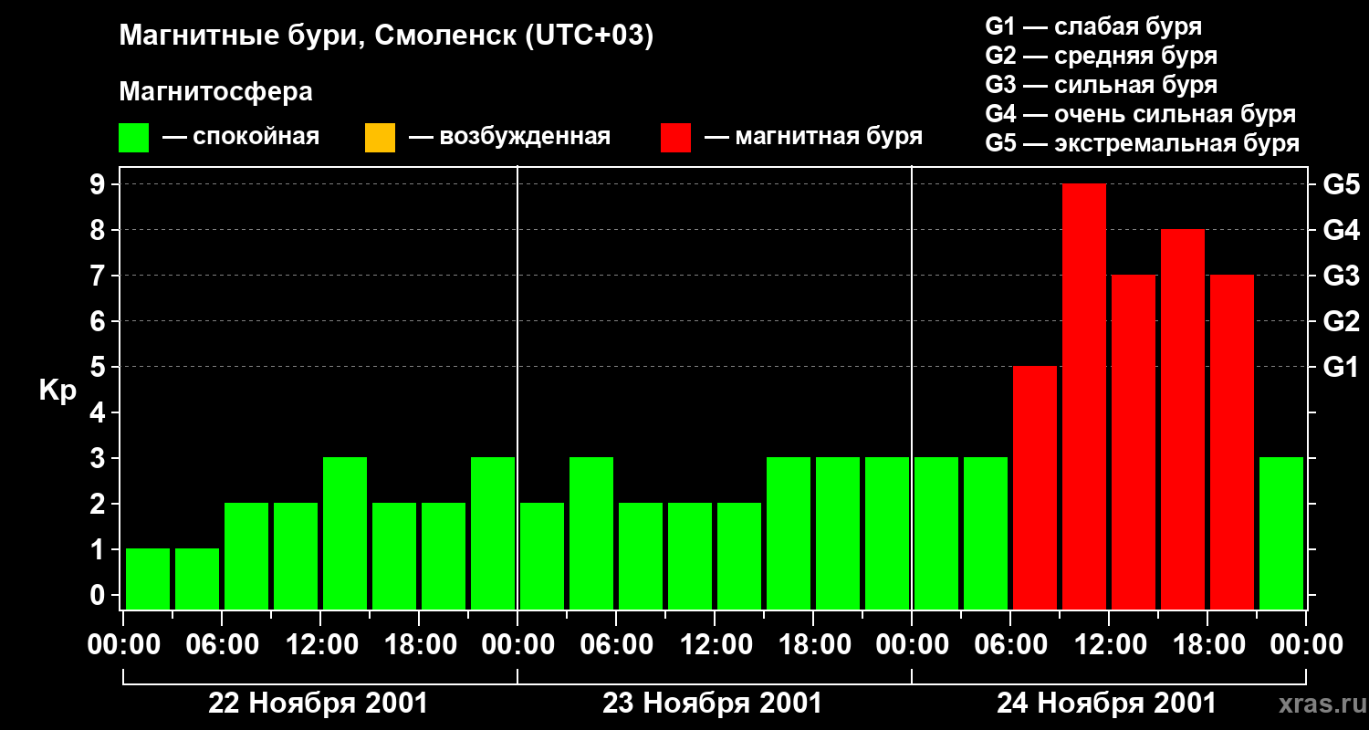Viewport: 1369px width, 730px height.
Task: Click the Kp 3 bar starting at 18:00, 23 November
Action: [838, 534]
